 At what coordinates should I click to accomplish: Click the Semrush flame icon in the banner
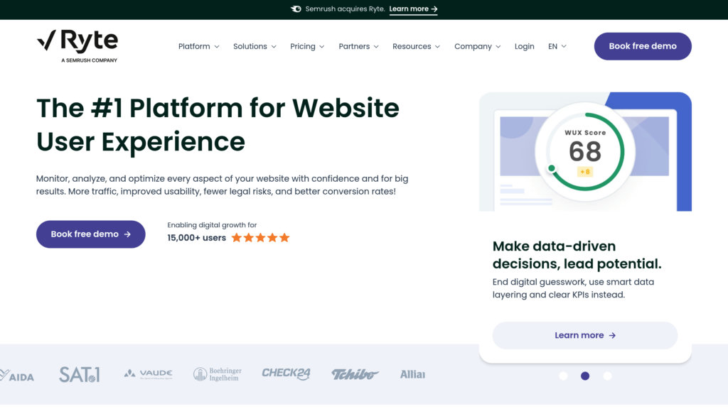(x=296, y=9)
